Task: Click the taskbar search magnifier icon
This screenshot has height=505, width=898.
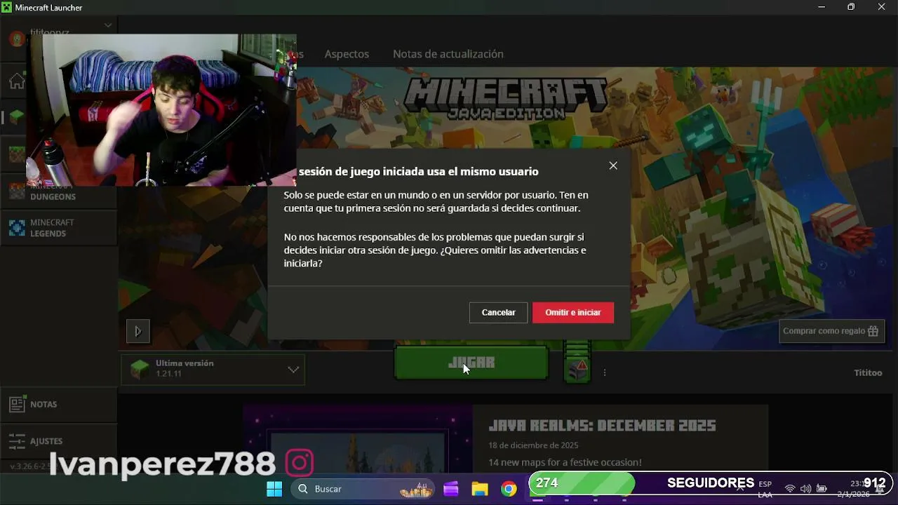Action: [x=303, y=489]
